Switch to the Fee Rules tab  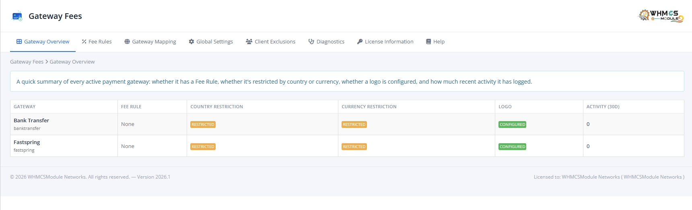click(x=97, y=41)
